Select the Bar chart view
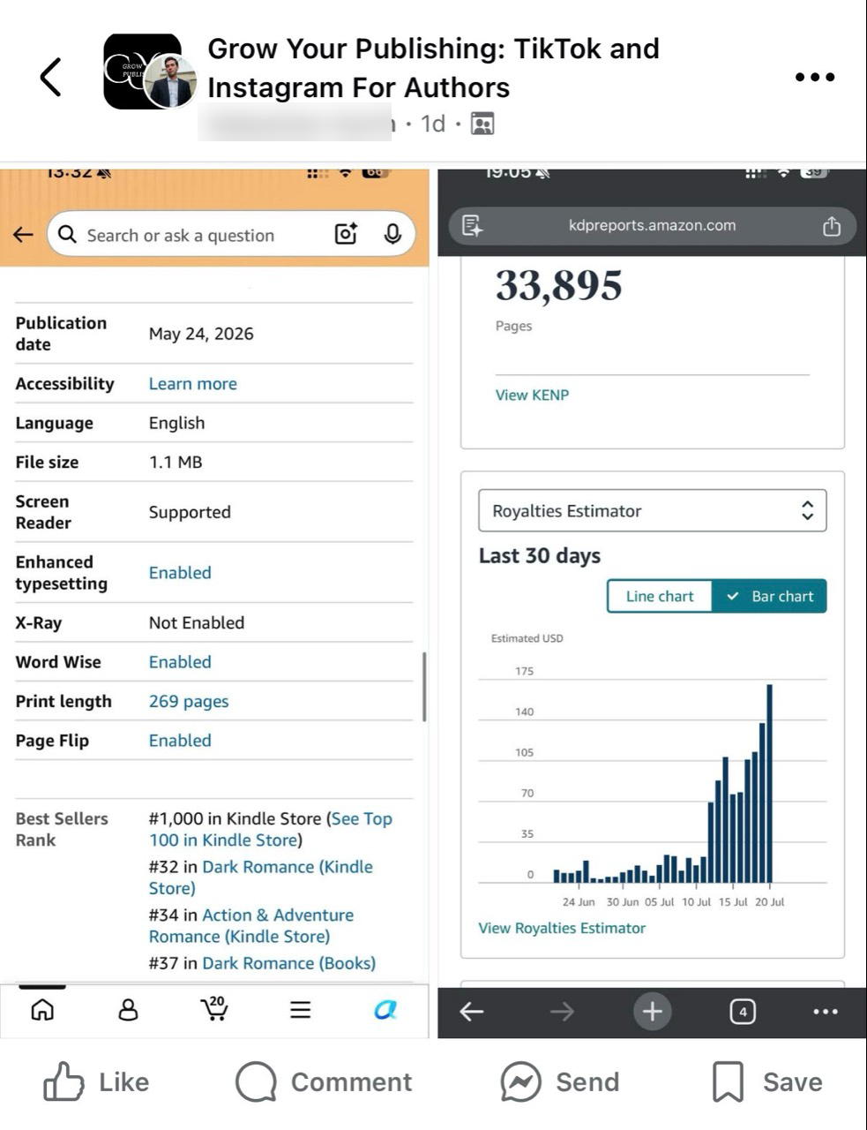The height and width of the screenshot is (1130, 867). tap(770, 597)
